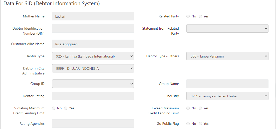
Task: Focus the Debtor Identification Number field
Action: pyautogui.click(x=93, y=29)
